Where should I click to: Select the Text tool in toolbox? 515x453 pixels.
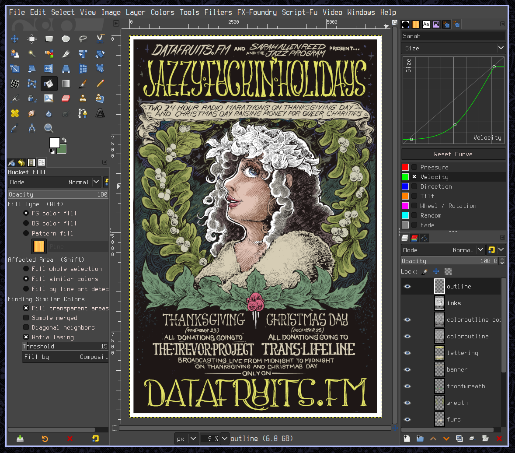coord(100,113)
